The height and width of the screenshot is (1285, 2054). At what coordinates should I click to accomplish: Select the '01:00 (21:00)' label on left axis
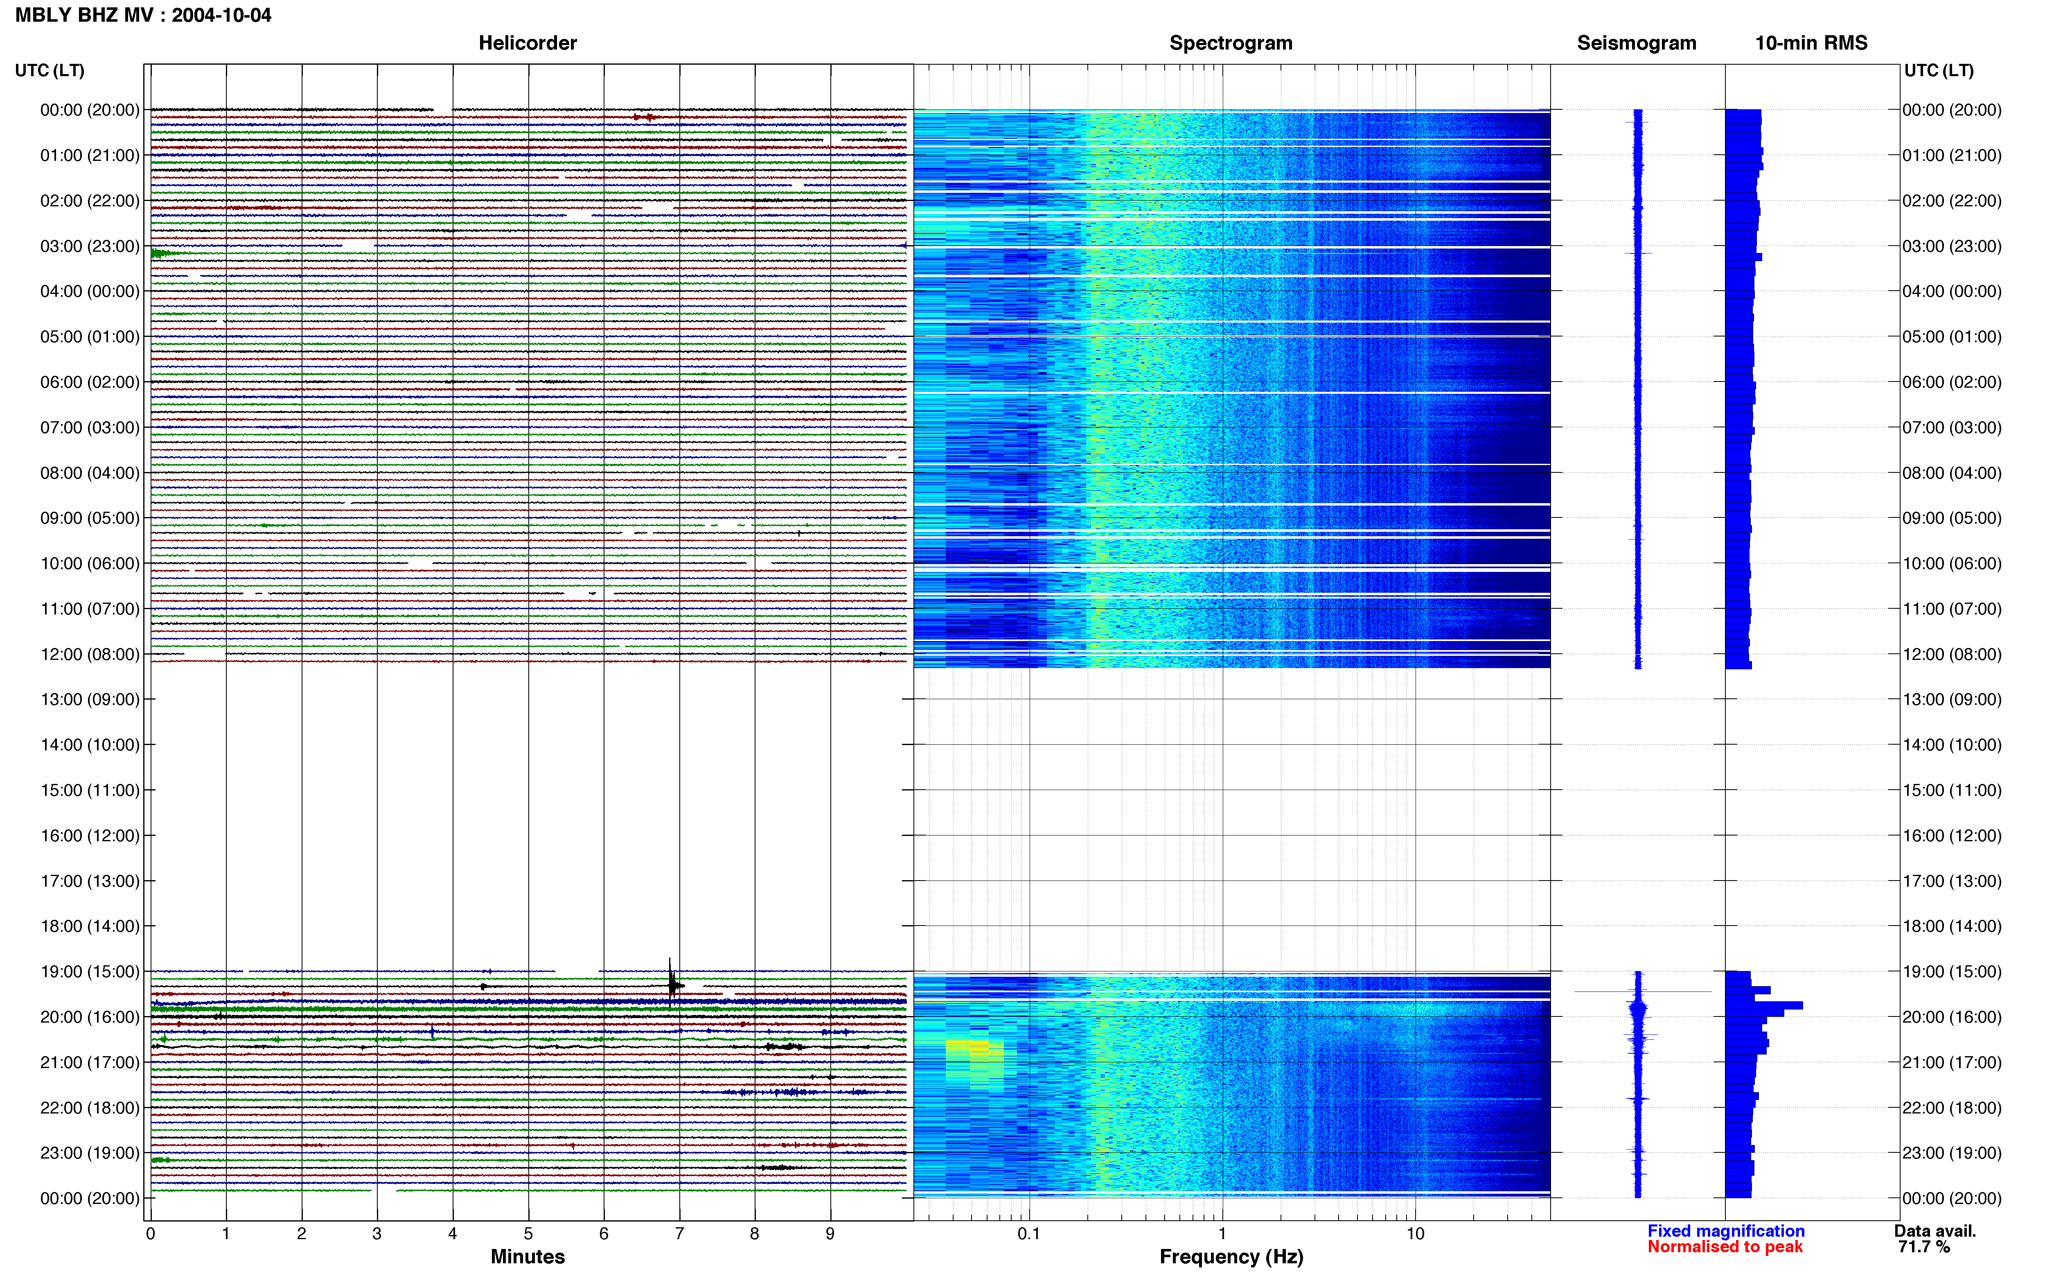click(x=90, y=156)
